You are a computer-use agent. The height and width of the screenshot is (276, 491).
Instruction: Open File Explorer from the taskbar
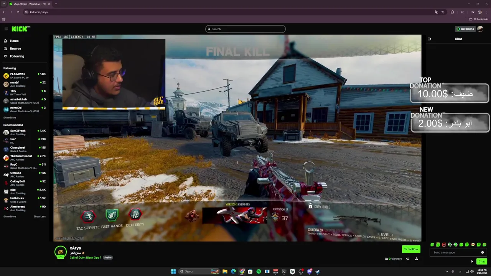point(225,271)
